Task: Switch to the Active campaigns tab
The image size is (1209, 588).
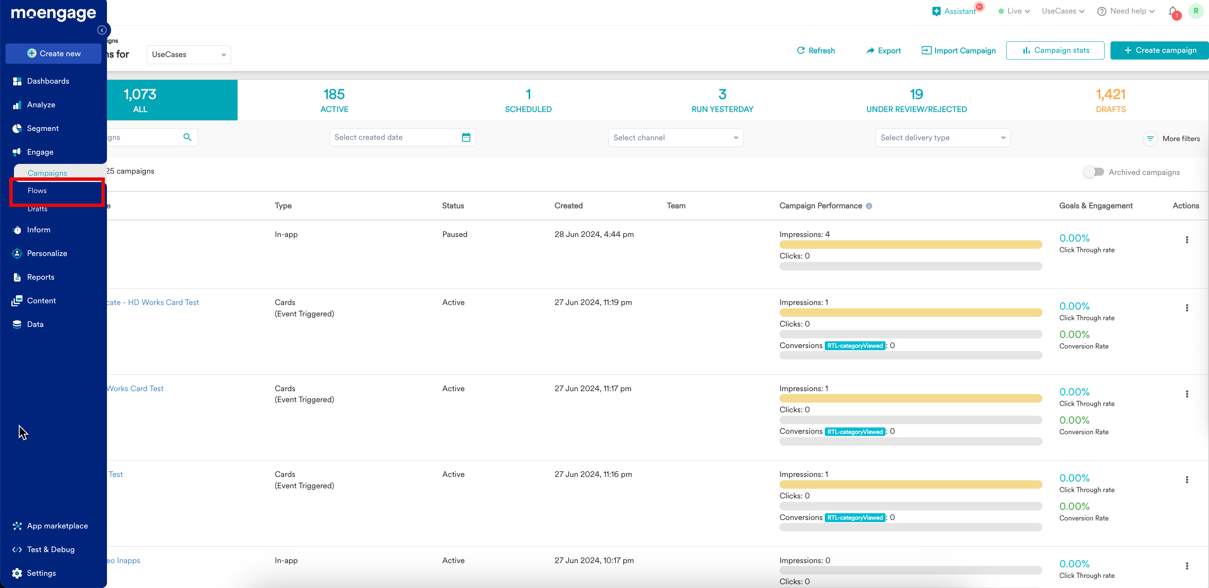Action: (334, 101)
